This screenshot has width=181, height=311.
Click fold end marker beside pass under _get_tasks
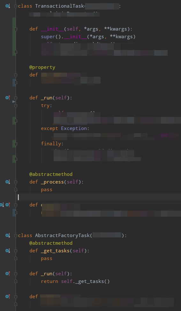[x=16, y=258]
